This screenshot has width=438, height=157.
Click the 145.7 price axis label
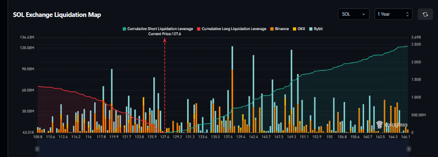(266, 137)
